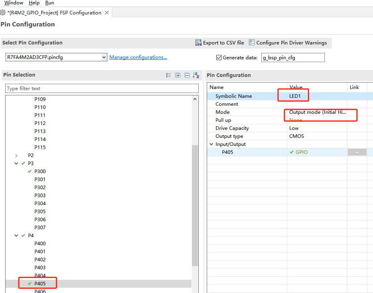Click the Collapse All icon
The width and height of the screenshot is (373, 293).
pos(187,75)
